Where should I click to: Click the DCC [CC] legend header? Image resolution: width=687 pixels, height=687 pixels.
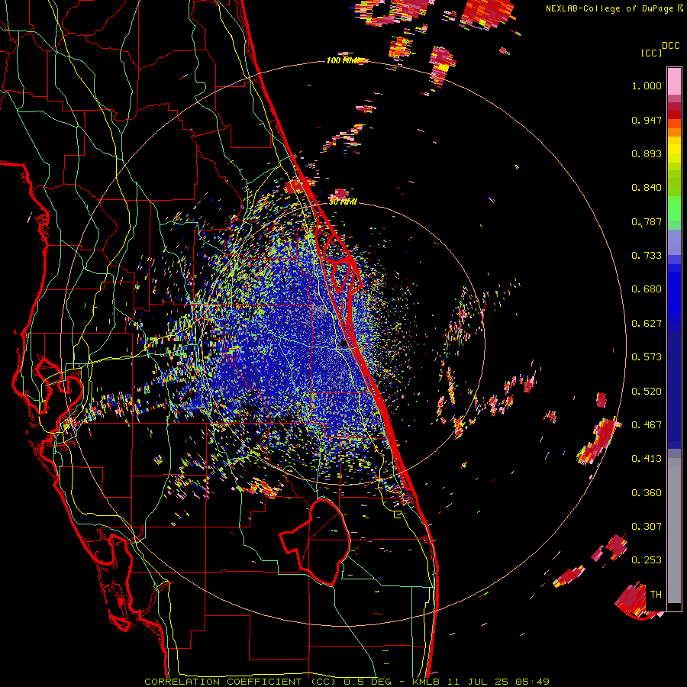660,49
